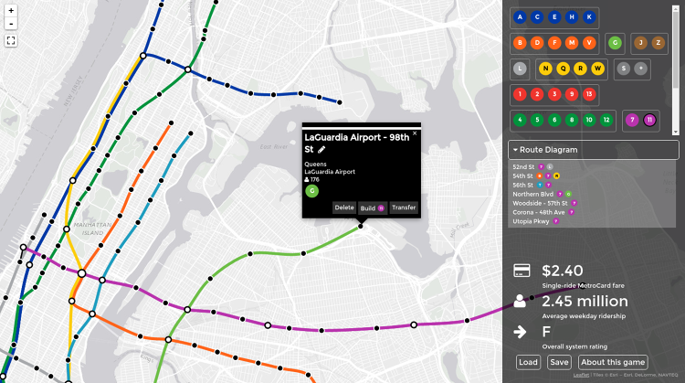Image resolution: width=685 pixels, height=383 pixels.
Task: Select the blue K line
Action: [x=589, y=17]
